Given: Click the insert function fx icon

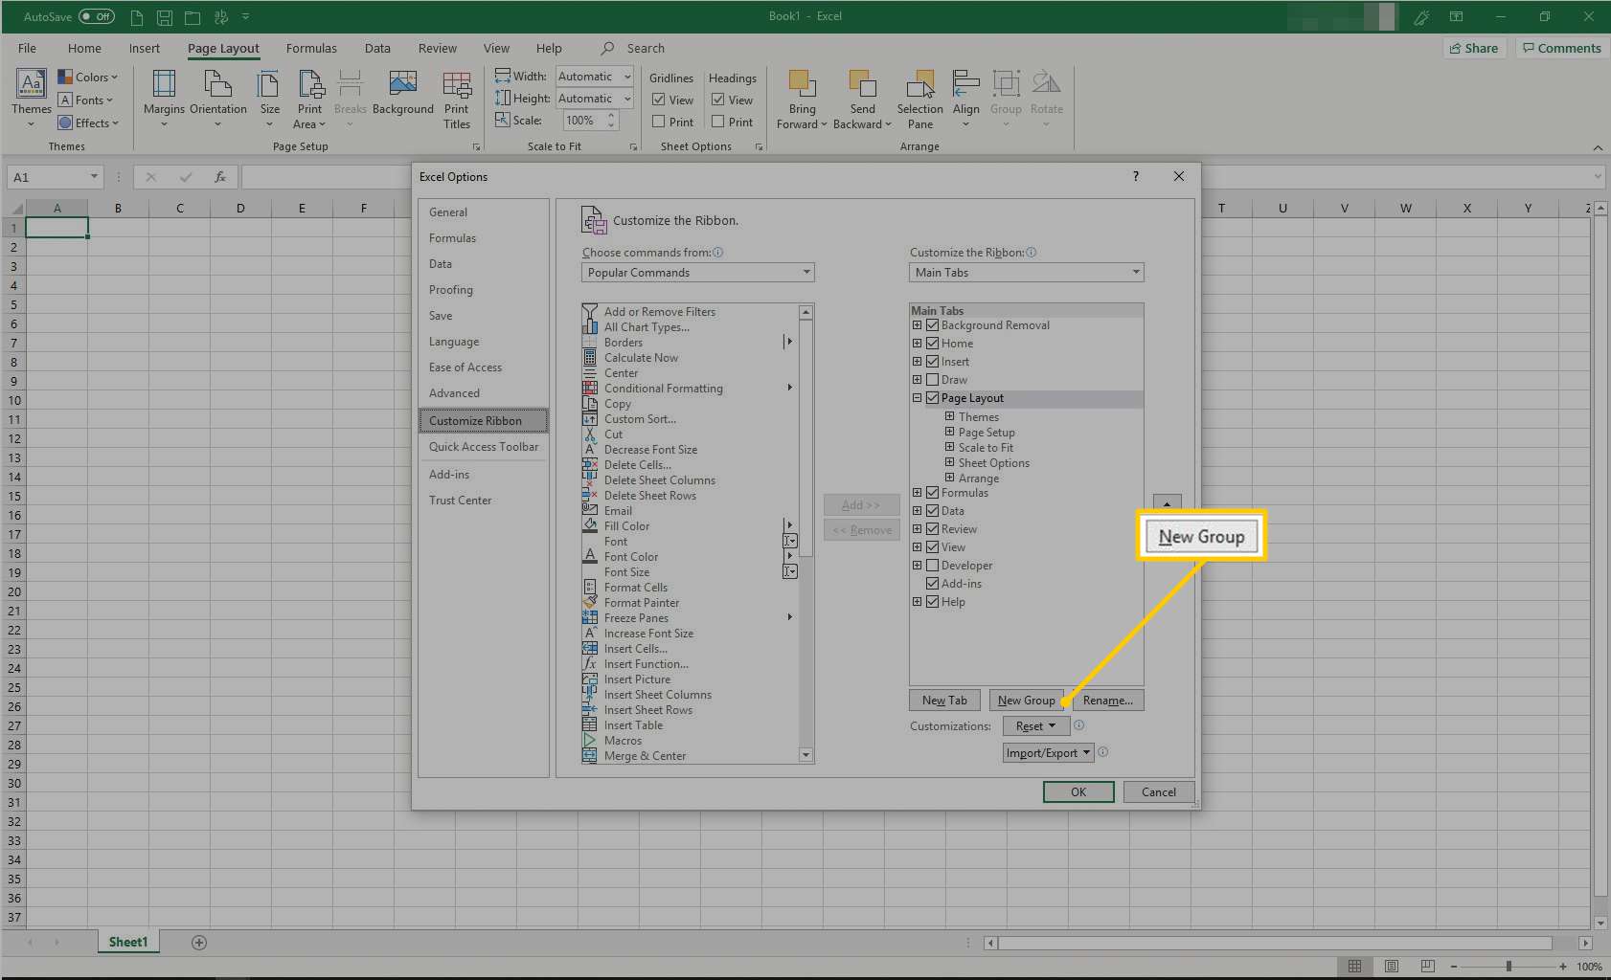Looking at the screenshot, I should tap(220, 177).
